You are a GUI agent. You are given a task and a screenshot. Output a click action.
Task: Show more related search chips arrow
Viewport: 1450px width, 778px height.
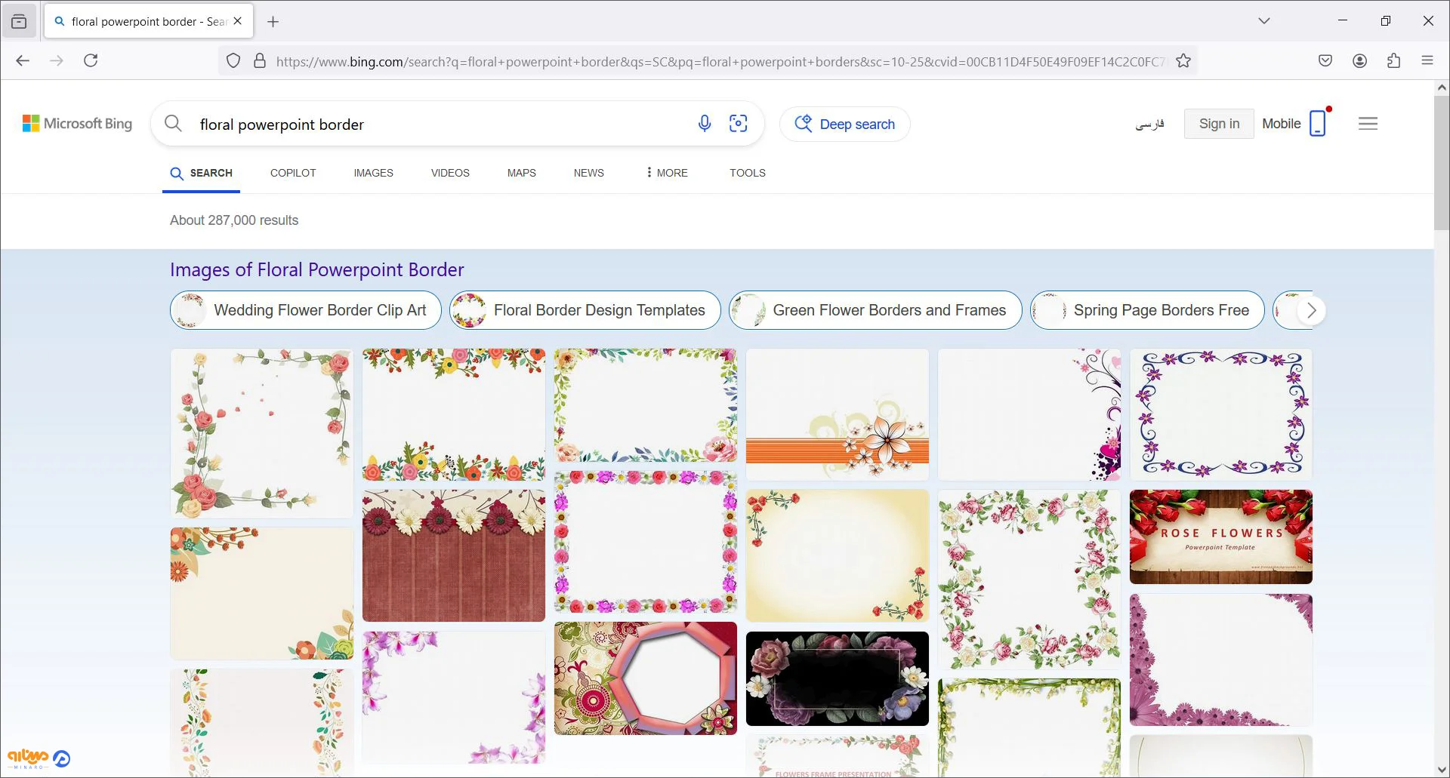point(1312,310)
